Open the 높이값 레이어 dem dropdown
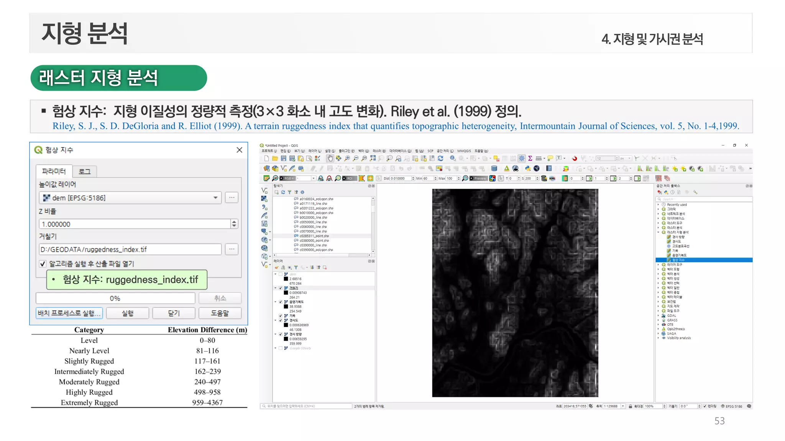 pos(215,198)
